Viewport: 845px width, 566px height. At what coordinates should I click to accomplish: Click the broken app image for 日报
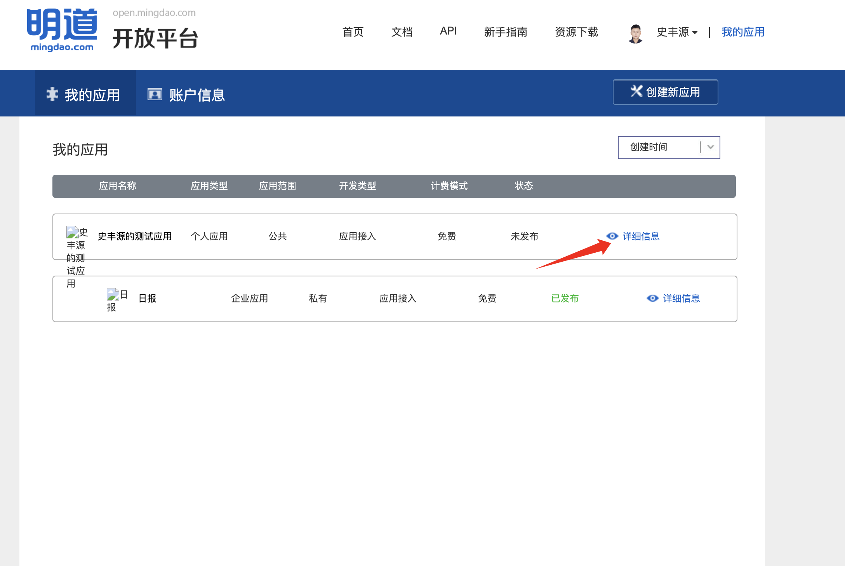(x=113, y=294)
